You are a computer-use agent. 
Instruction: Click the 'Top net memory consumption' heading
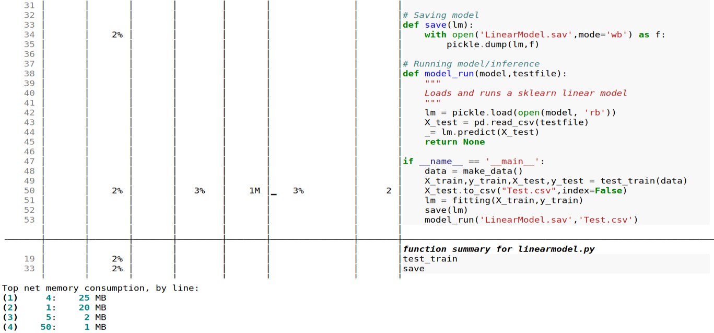pos(100,288)
